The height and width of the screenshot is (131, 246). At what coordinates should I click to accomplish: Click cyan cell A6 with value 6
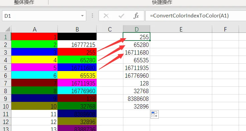[34, 75]
